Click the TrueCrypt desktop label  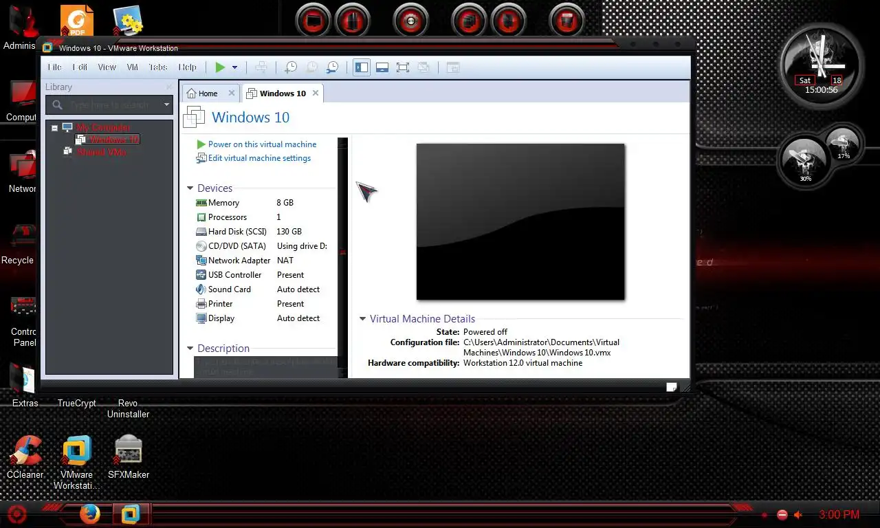[x=76, y=404]
